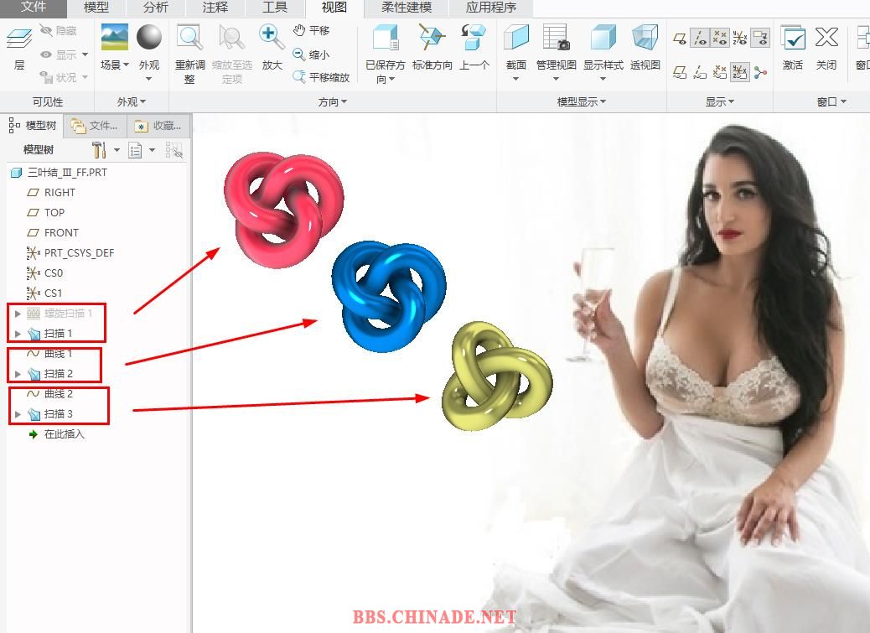870x633 pixels.
Task: Open the 收藏... favorites panel tab
Action: point(158,126)
